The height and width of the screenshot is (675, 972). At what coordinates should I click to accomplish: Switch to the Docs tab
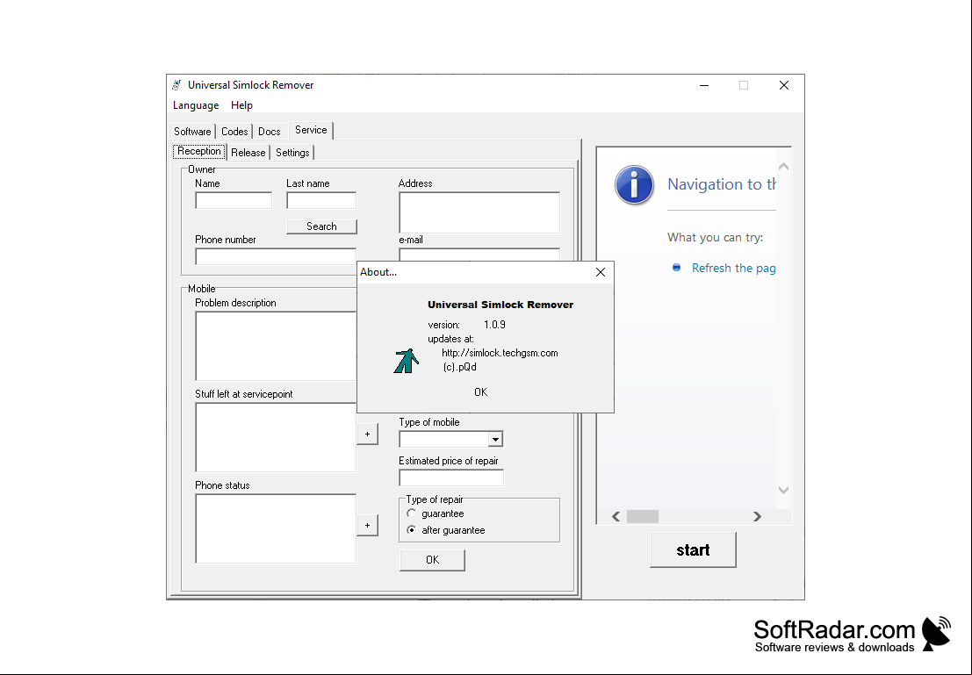pos(269,132)
